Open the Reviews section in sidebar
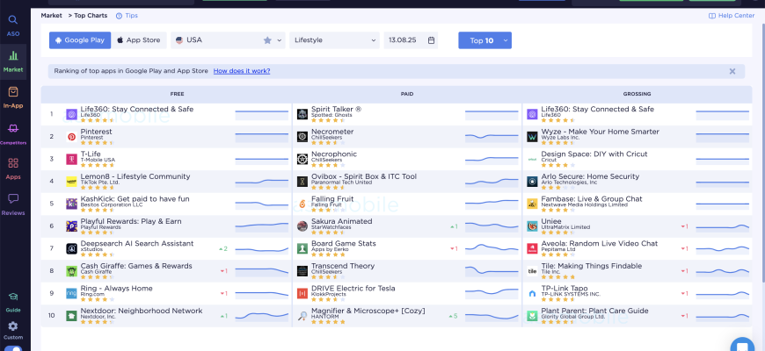Screen dimensions: 765x351 (x=13, y=204)
